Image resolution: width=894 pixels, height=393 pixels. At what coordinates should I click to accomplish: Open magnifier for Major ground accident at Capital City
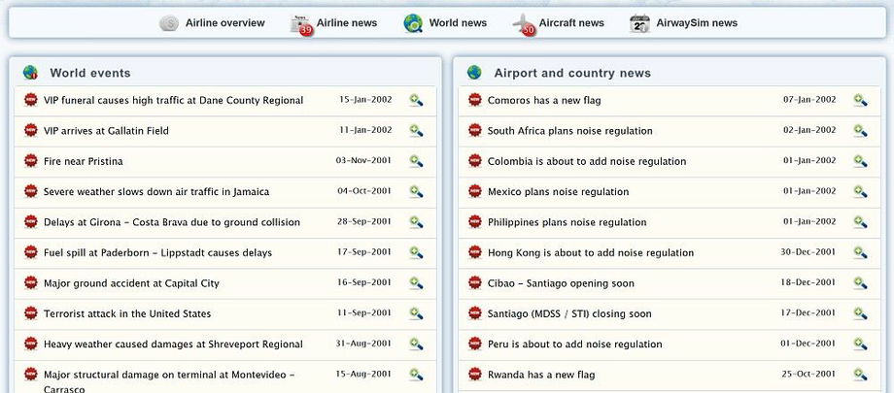[416, 283]
